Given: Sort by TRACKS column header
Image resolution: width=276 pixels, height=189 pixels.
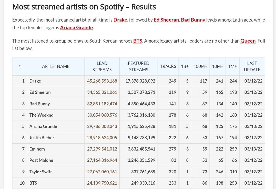Looking at the screenshot, I should (x=168, y=67).
